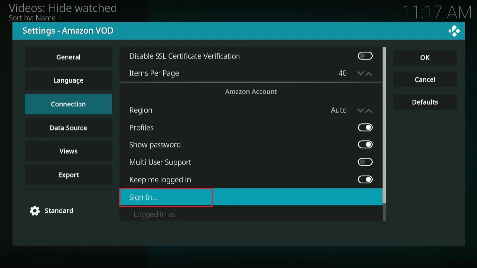477x268 pixels.
Task: Turn off the Show password switch
Action: click(365, 144)
